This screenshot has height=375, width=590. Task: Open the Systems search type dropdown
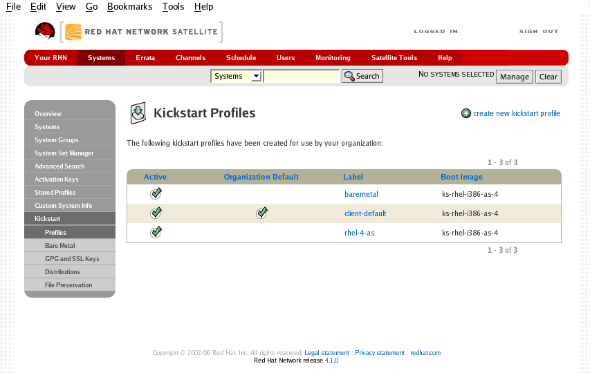(255, 77)
